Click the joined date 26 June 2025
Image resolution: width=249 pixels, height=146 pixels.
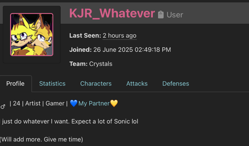click(113, 50)
